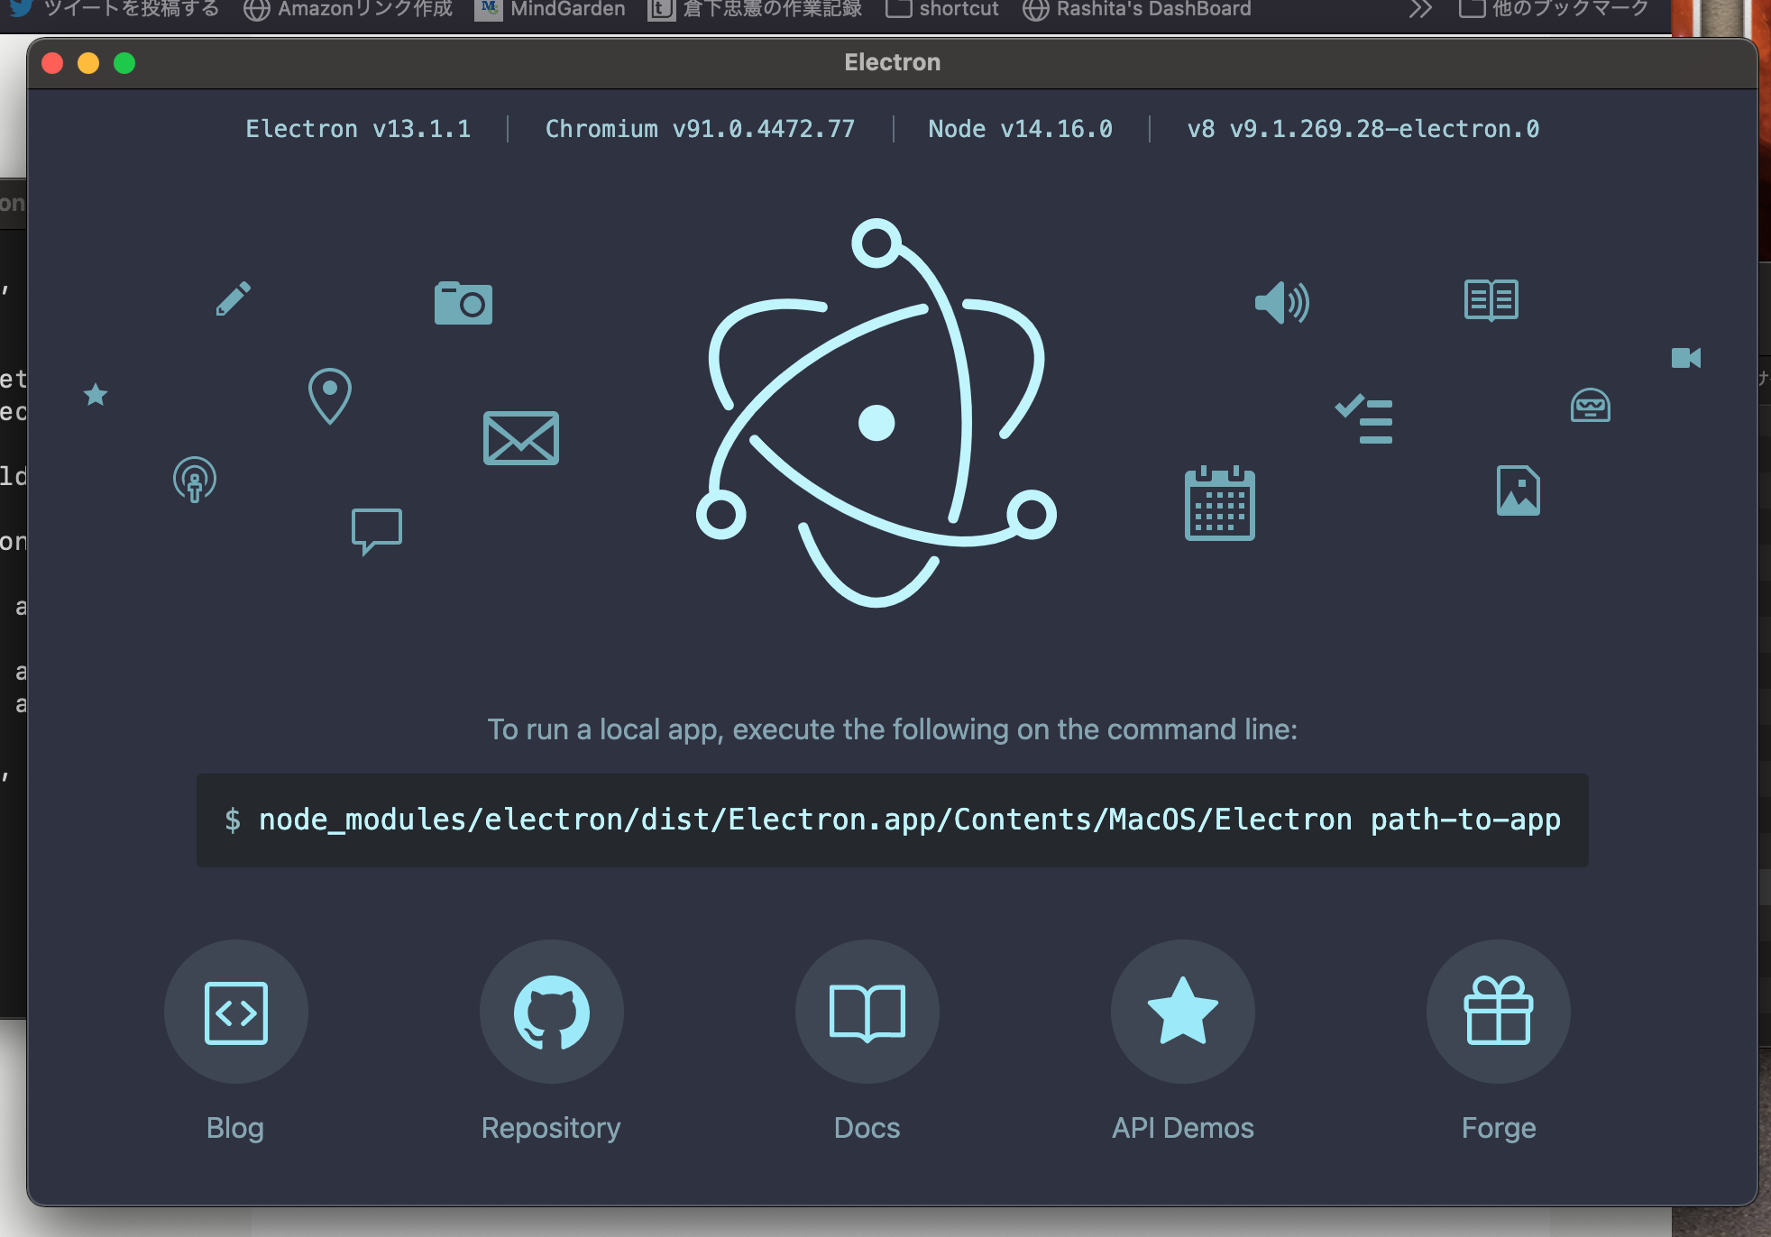Select the command-line instruction text
This screenshot has width=1771, height=1237.
[x=891, y=820]
